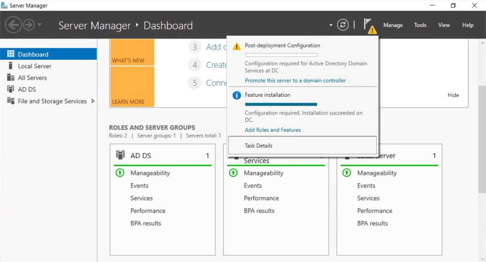This screenshot has width=486, height=262.
Task: Open the AD DS tile title
Action: (x=141, y=156)
